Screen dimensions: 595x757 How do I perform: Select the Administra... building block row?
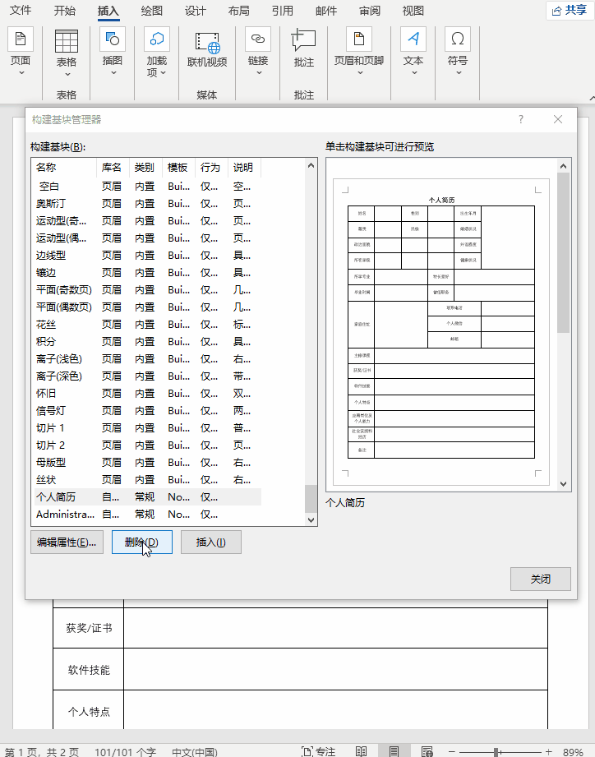click(x=147, y=515)
